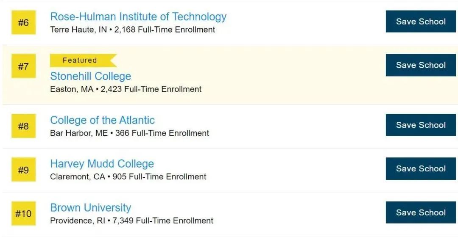Image resolution: width=458 pixels, height=237 pixels.
Task: Click the yellow Featured ribbon
Action: [83, 61]
